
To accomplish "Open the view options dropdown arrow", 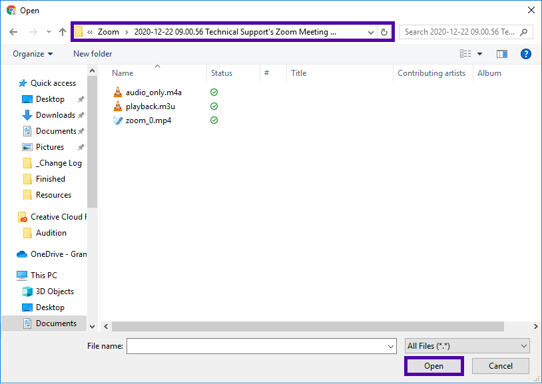I will tap(480, 54).
